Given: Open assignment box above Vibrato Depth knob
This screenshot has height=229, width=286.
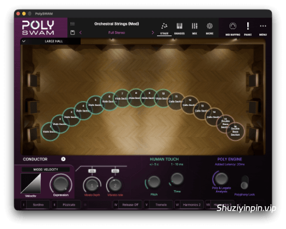Looking at the screenshot, I should pos(92,171).
